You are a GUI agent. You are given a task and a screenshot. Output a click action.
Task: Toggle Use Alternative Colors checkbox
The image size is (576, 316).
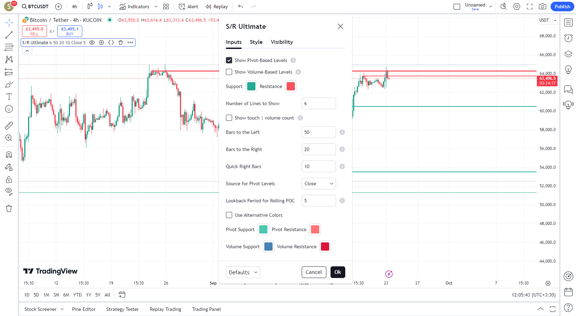pos(229,215)
